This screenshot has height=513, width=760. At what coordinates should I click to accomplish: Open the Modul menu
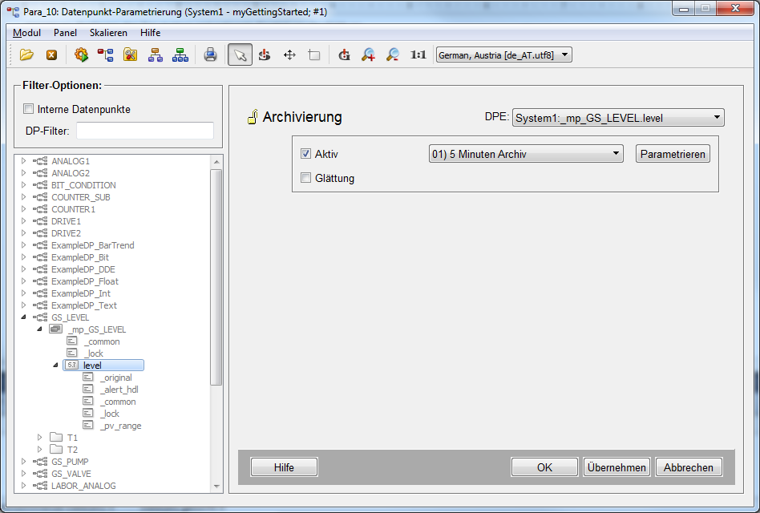(26, 32)
